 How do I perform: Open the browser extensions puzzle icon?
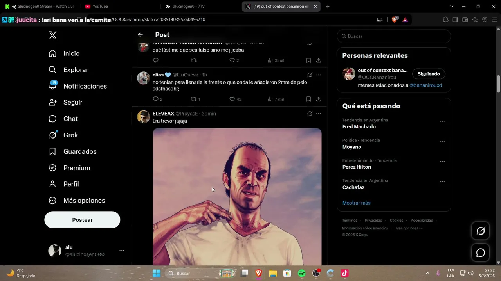click(x=445, y=20)
